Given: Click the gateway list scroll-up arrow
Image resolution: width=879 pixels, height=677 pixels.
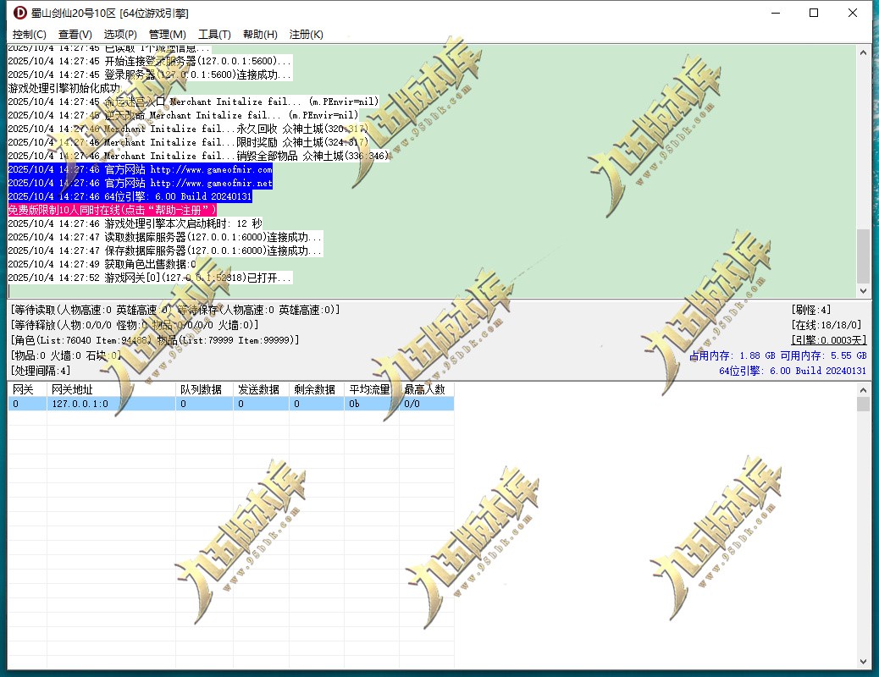Looking at the screenshot, I should click(x=863, y=389).
